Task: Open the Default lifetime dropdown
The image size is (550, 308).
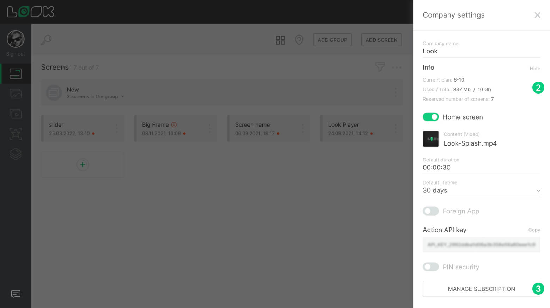Action: click(x=481, y=191)
